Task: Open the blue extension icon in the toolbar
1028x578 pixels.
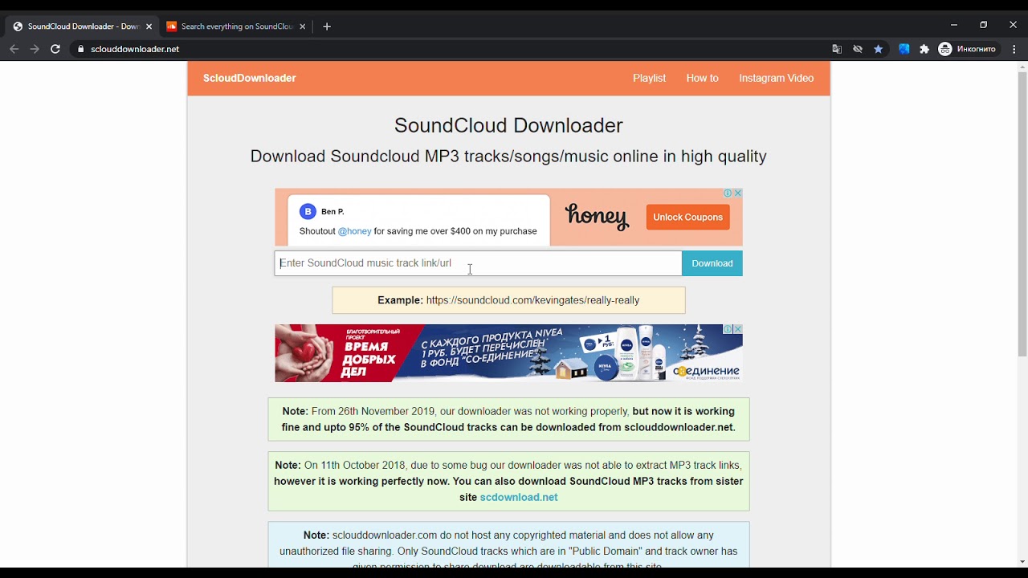Action: click(x=904, y=49)
